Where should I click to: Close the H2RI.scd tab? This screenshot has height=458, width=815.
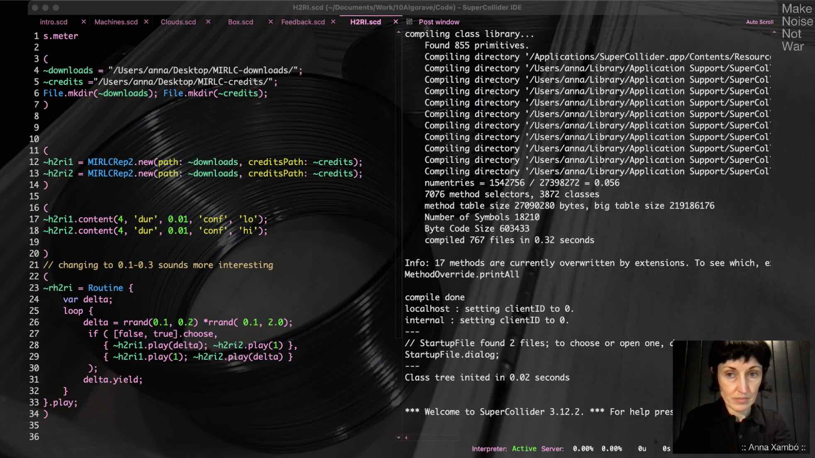[x=395, y=22]
